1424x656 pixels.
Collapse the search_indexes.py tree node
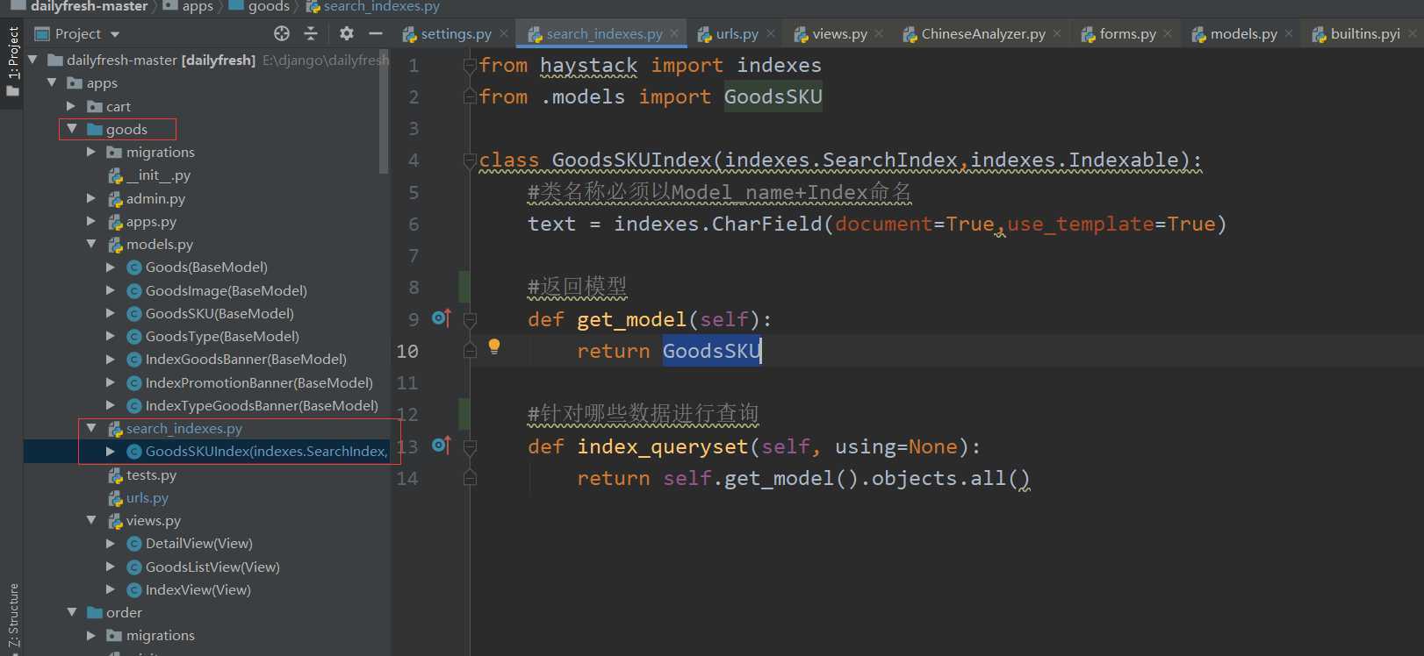click(91, 428)
